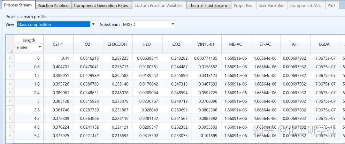345x144 pixels.
Task: Select C2H4 cell value 0.41
Action: tap(58, 58)
